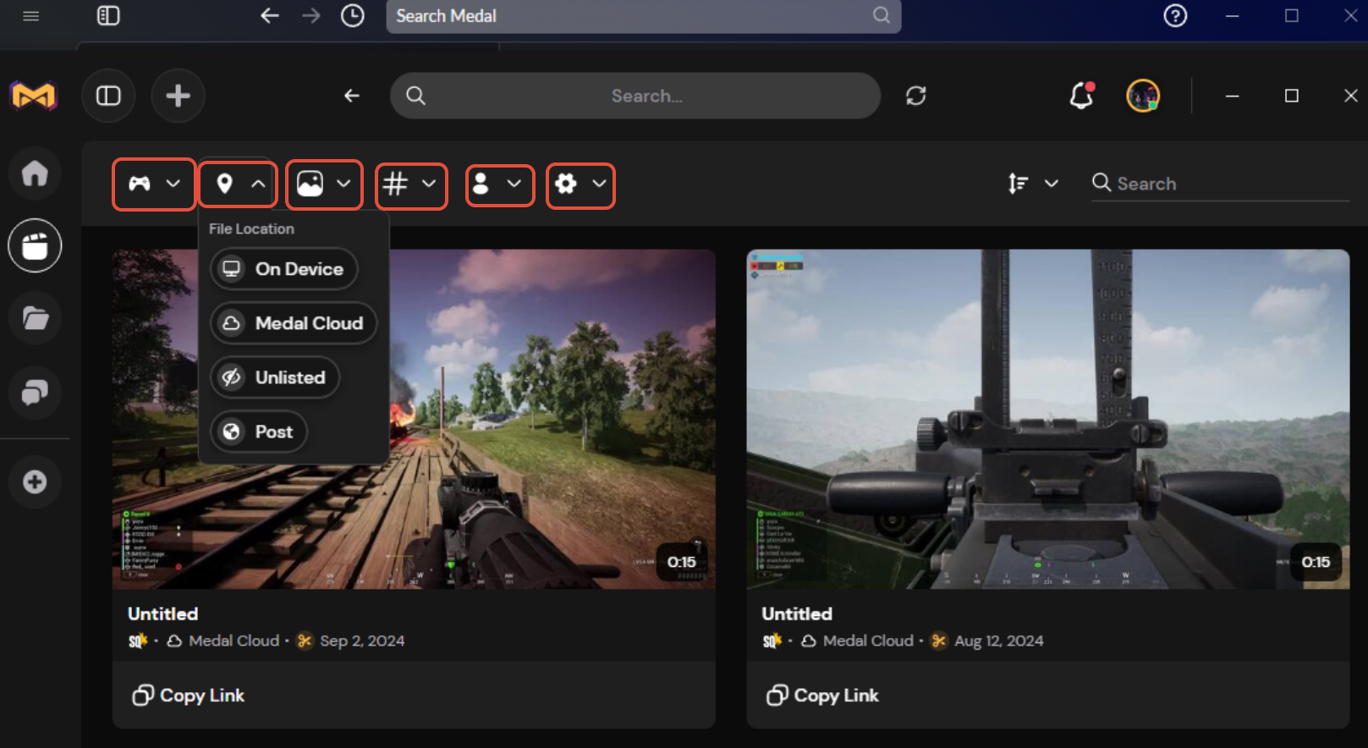1368x748 pixels.
Task: Click Medal Cloud label on Sep 2 clip
Action: (233, 641)
